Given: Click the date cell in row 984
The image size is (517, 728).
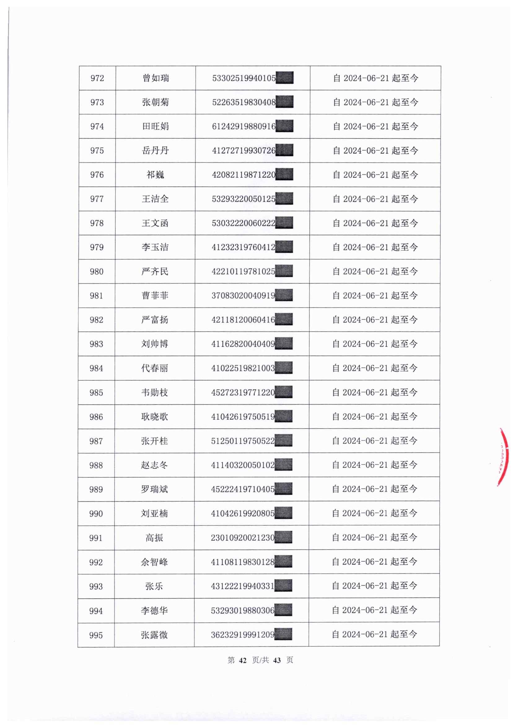Looking at the screenshot, I should [x=375, y=368].
